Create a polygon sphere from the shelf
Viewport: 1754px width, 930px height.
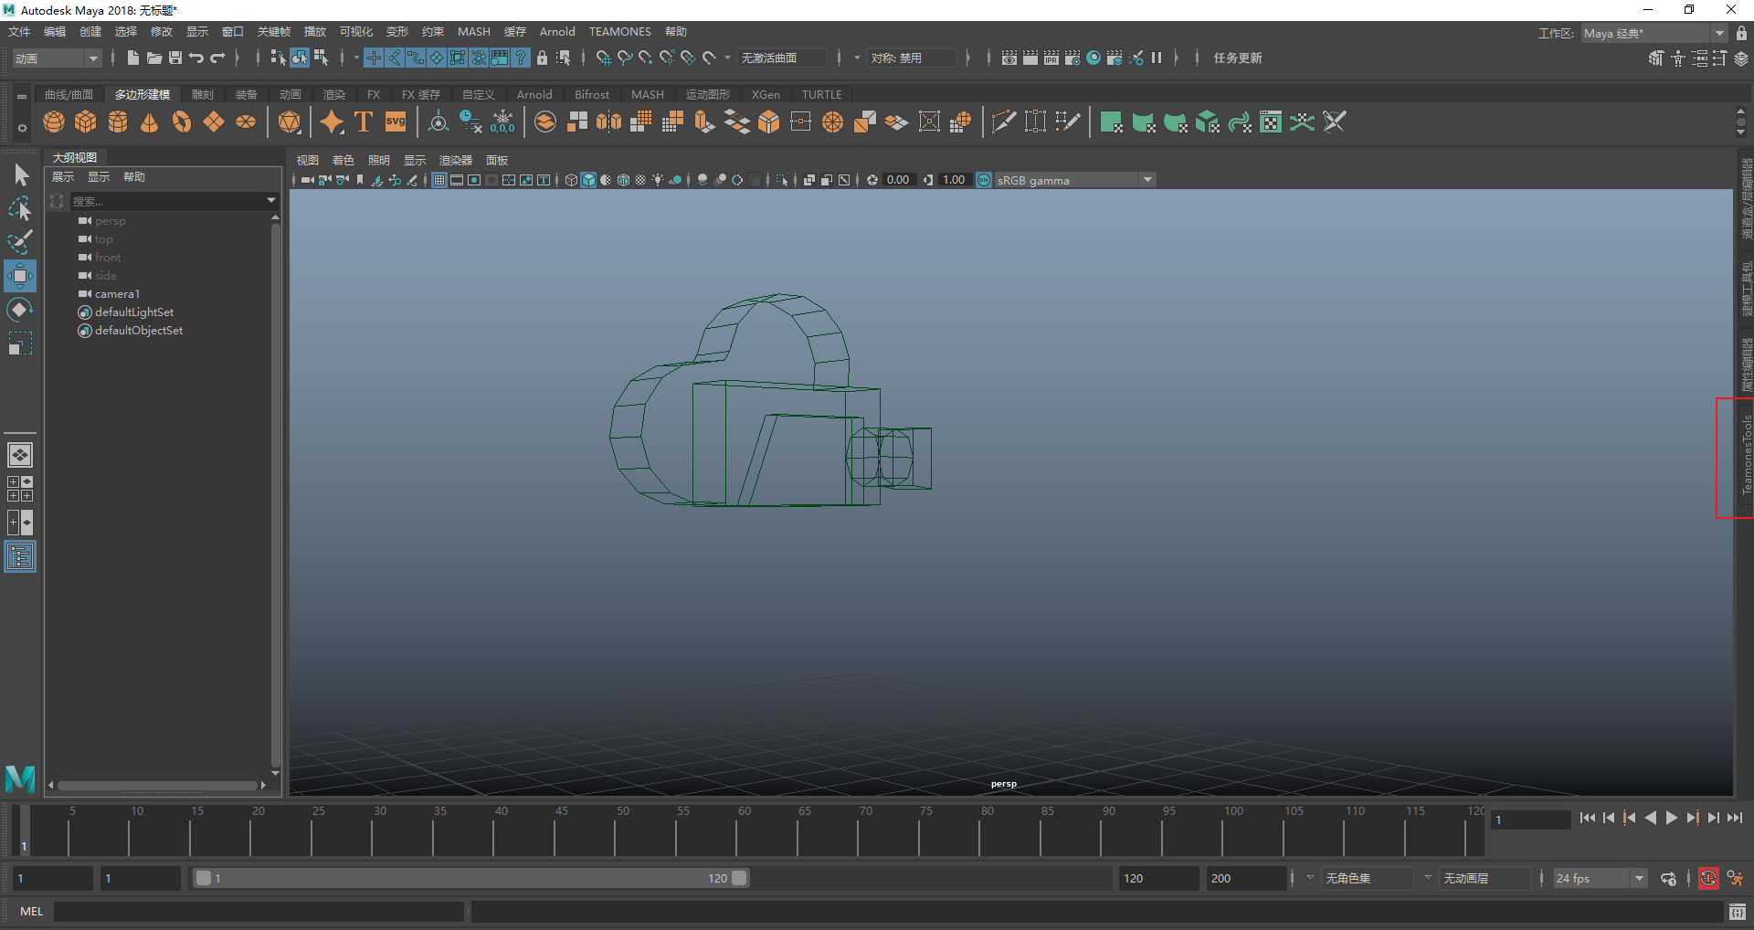point(54,122)
